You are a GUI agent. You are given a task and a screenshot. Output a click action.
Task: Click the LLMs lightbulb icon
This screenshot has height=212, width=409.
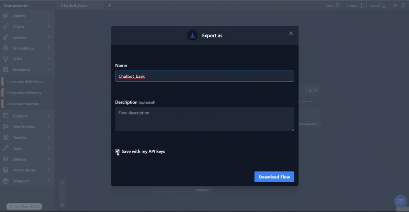(6, 59)
